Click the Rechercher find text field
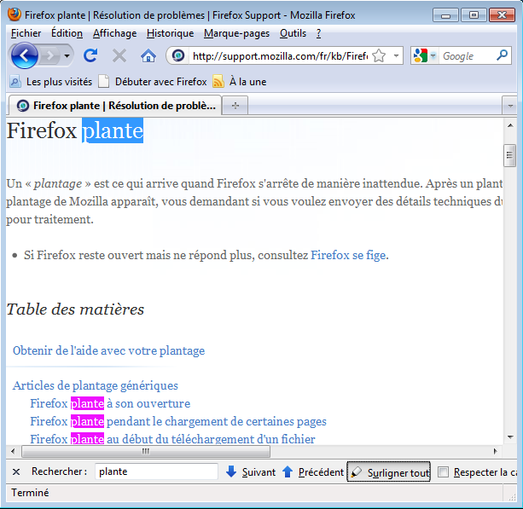 [x=156, y=471]
